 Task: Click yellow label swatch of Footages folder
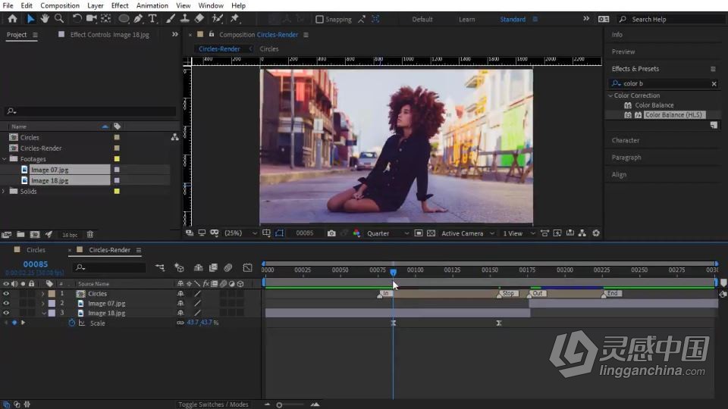click(117, 159)
